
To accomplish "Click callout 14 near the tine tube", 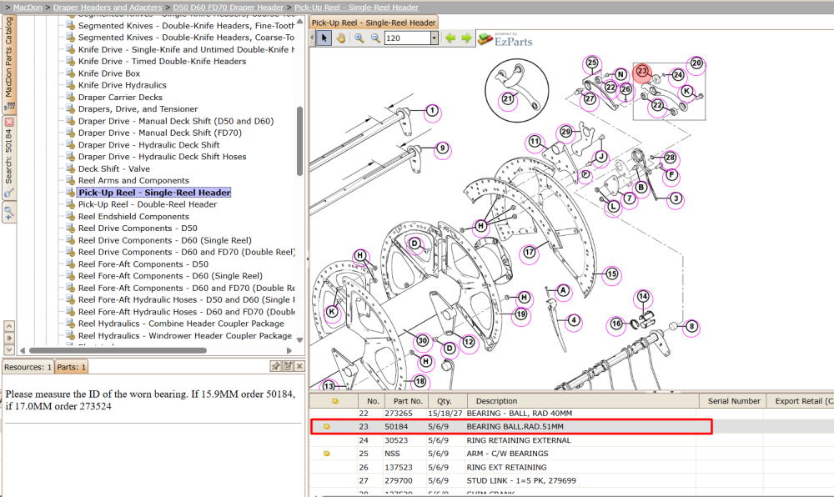I will (x=643, y=296).
